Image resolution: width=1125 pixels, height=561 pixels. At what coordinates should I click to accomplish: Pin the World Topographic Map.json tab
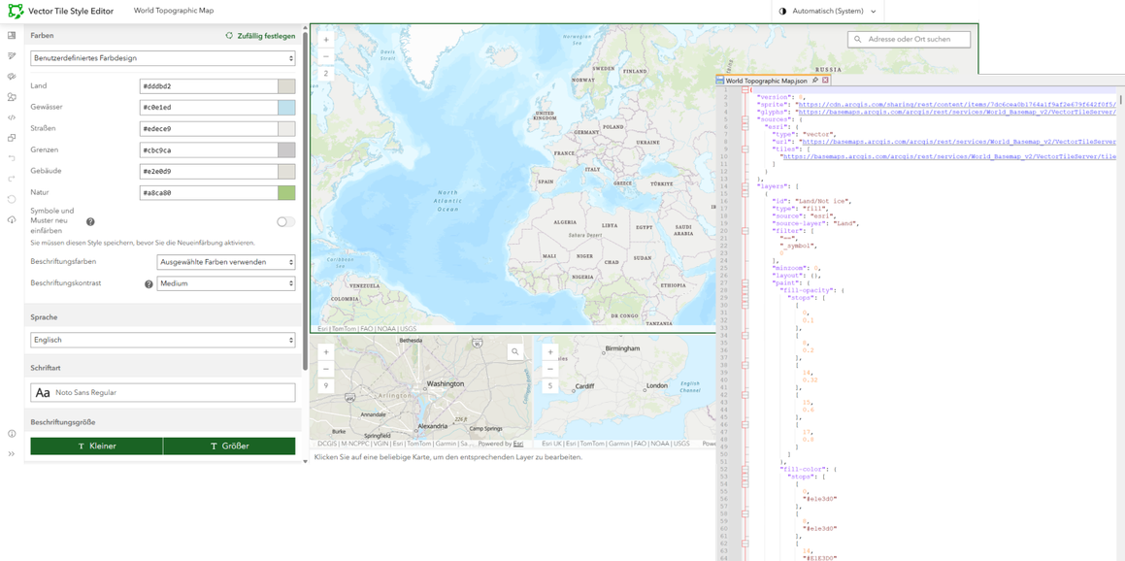pos(815,82)
